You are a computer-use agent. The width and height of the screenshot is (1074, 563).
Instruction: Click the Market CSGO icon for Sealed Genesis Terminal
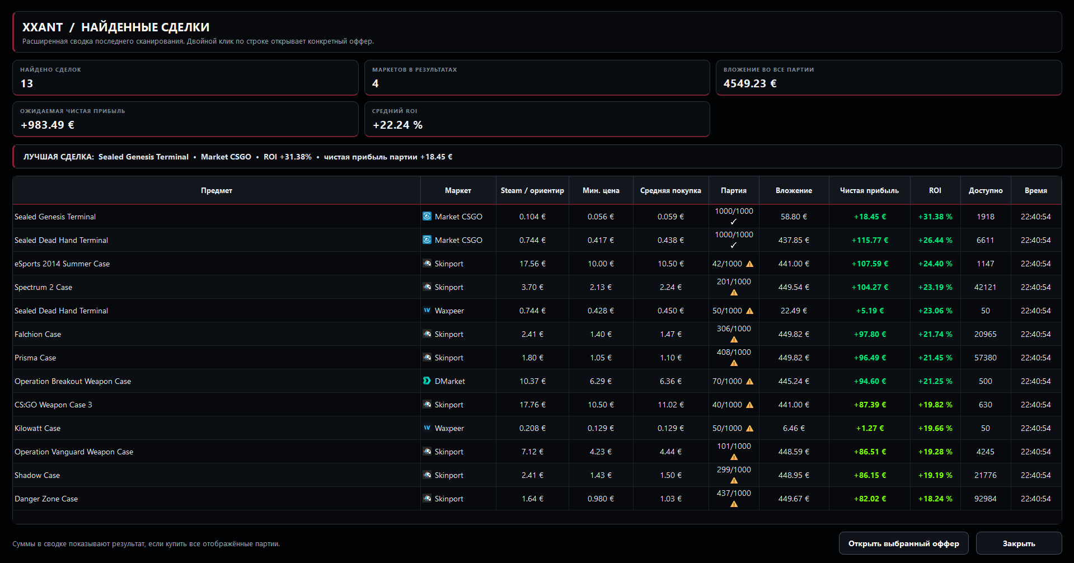coord(427,216)
